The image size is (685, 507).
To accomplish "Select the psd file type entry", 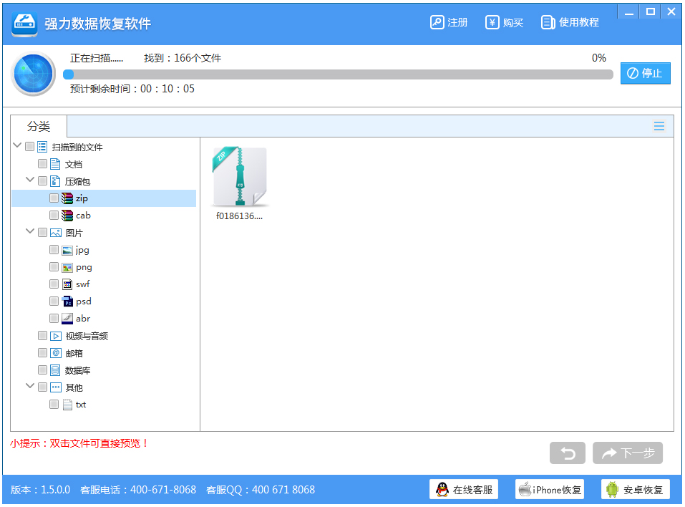I will [x=82, y=301].
